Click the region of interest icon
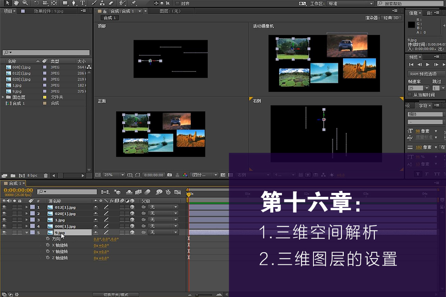446x297 pixels. click(x=138, y=175)
